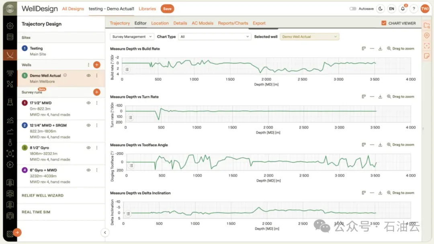
Task: Switch to the Export tab
Action: coord(259,23)
